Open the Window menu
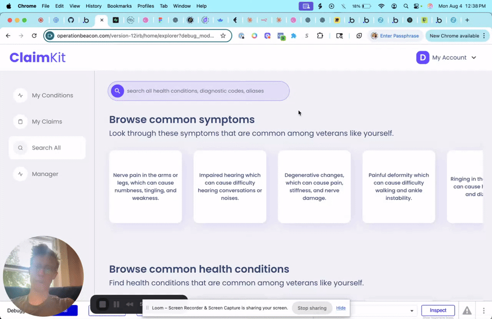Image resolution: width=492 pixels, height=319 pixels. [182, 6]
